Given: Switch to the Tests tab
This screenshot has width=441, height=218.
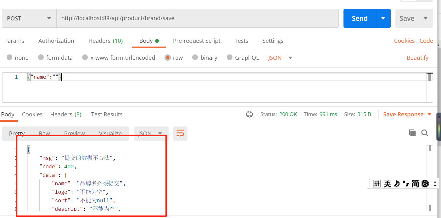Looking at the screenshot, I should pyautogui.click(x=241, y=41).
